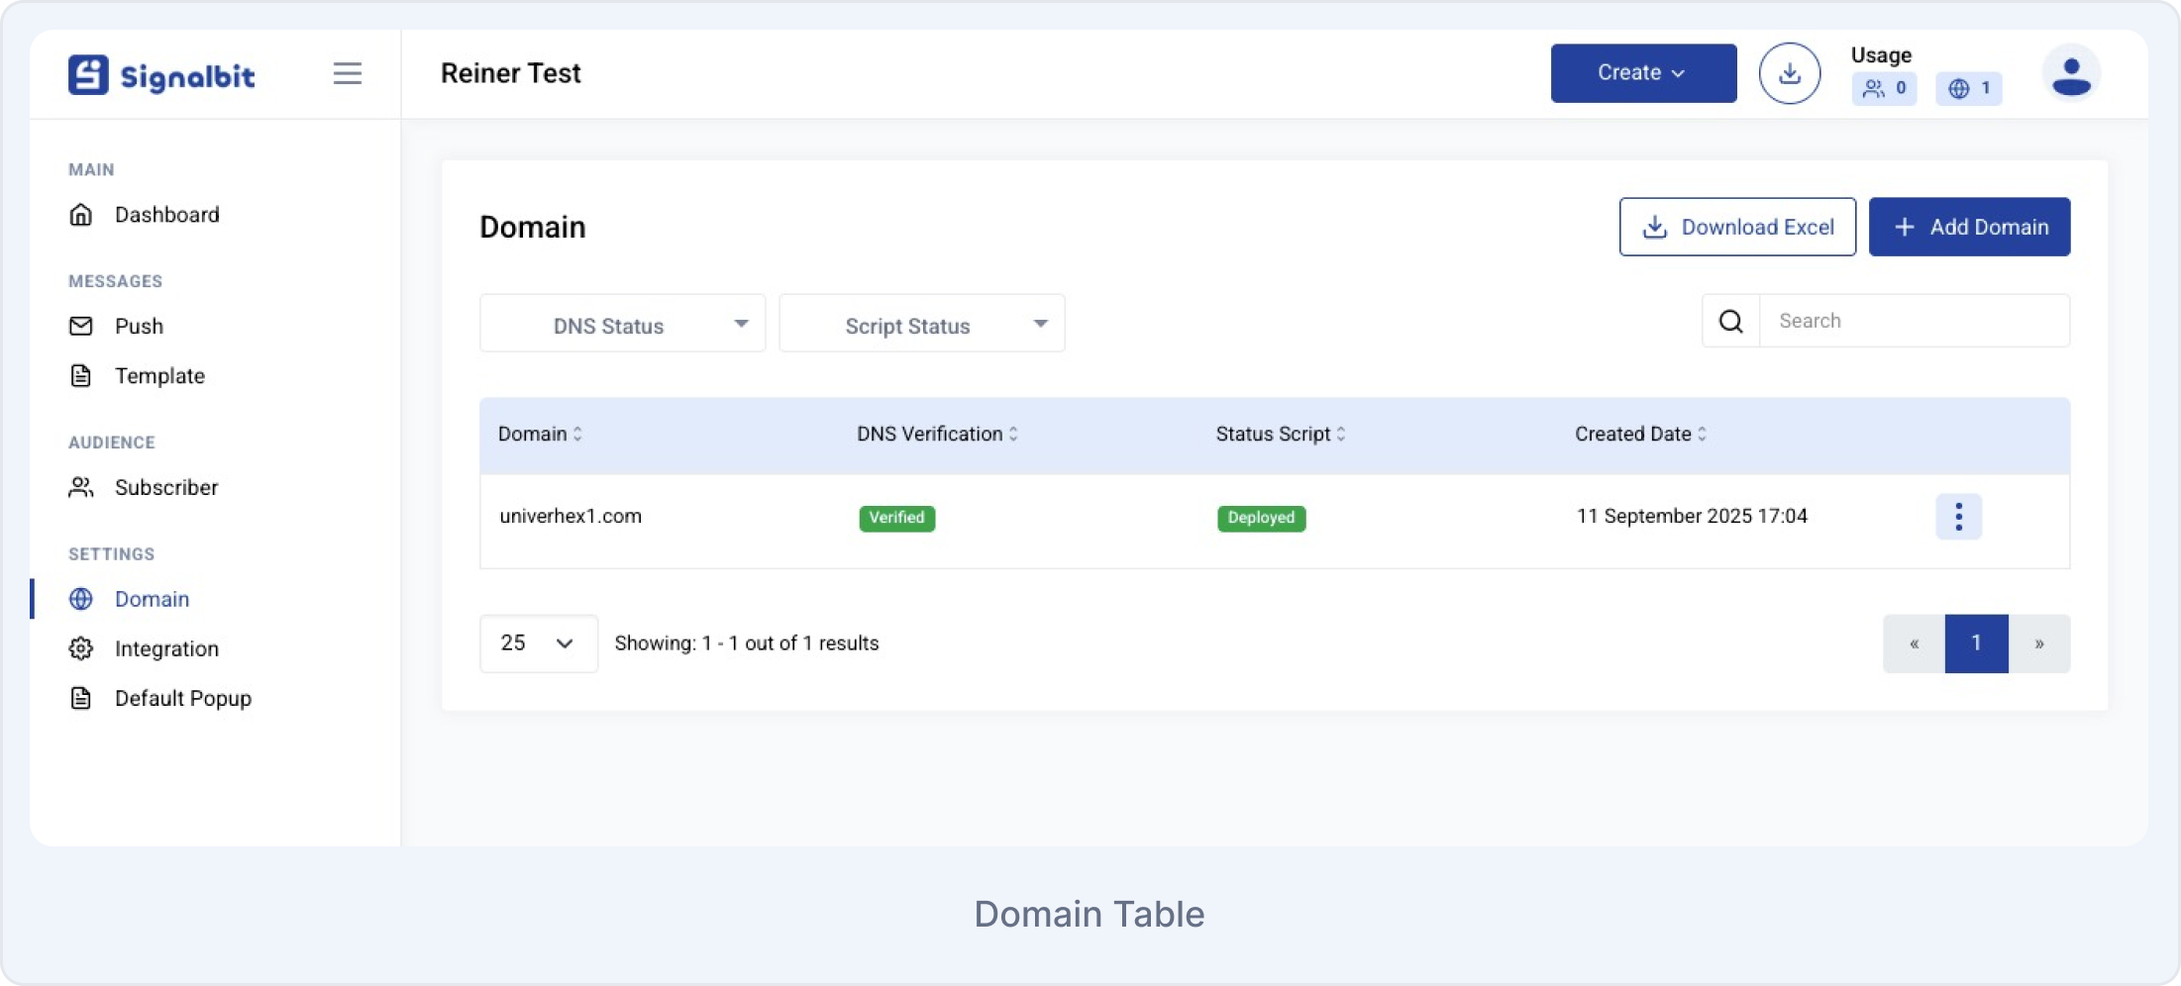Focus the Search input field

1914,321
